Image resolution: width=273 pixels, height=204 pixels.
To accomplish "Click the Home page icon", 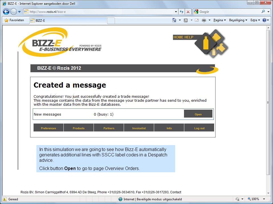I will 174,20.
